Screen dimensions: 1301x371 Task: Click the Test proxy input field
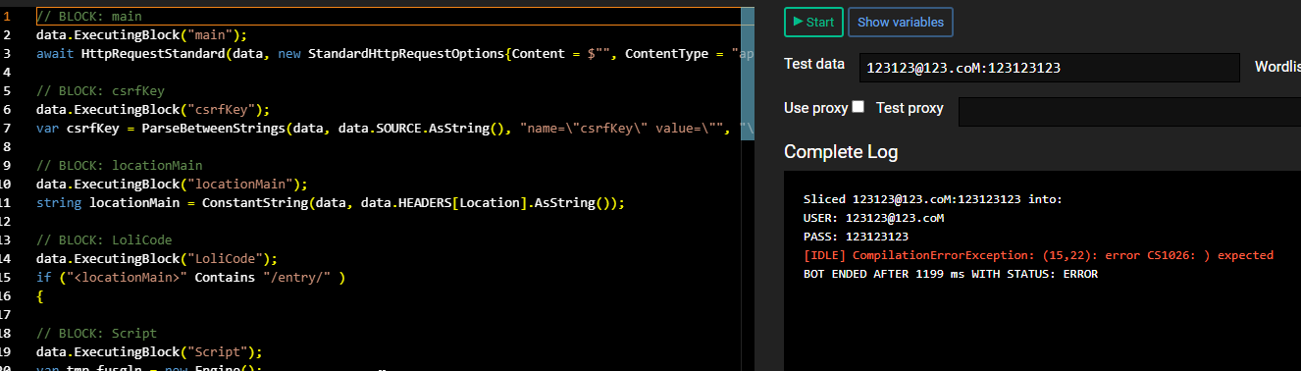pyautogui.click(x=1129, y=112)
